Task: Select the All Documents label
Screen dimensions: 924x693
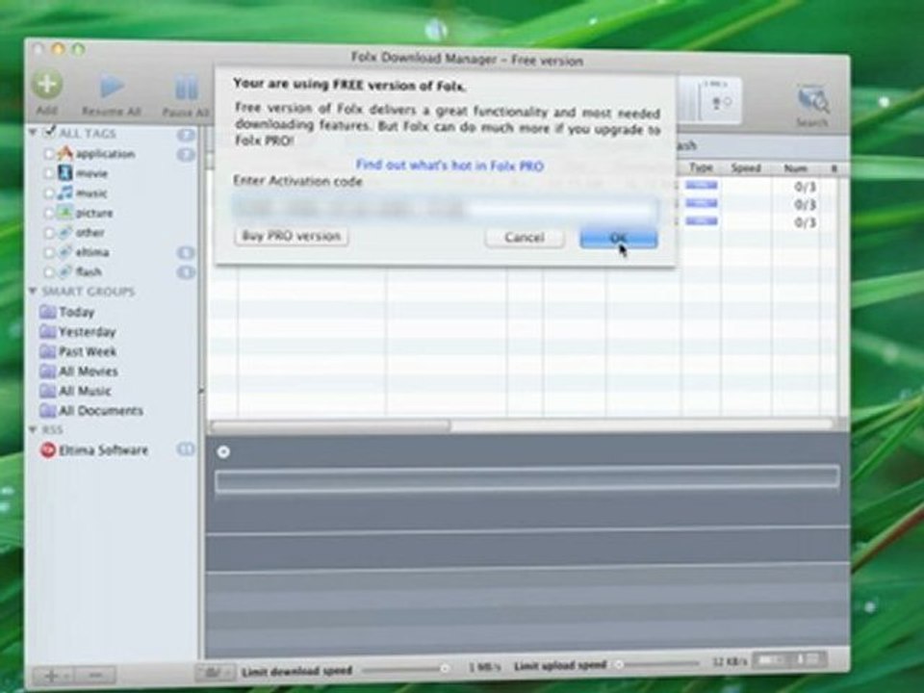Action: (x=101, y=411)
